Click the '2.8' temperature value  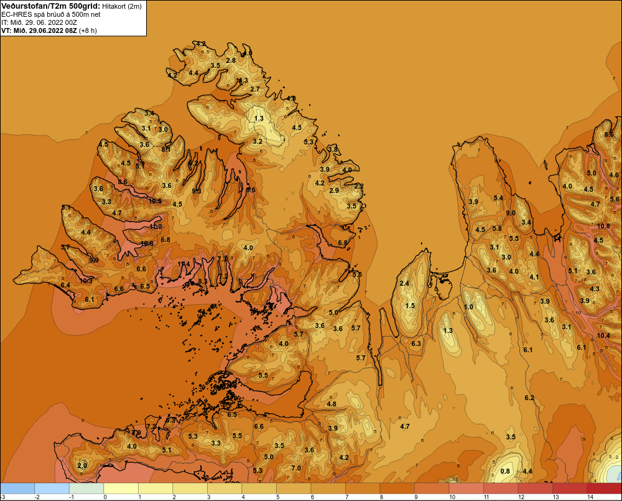pyautogui.click(x=231, y=60)
